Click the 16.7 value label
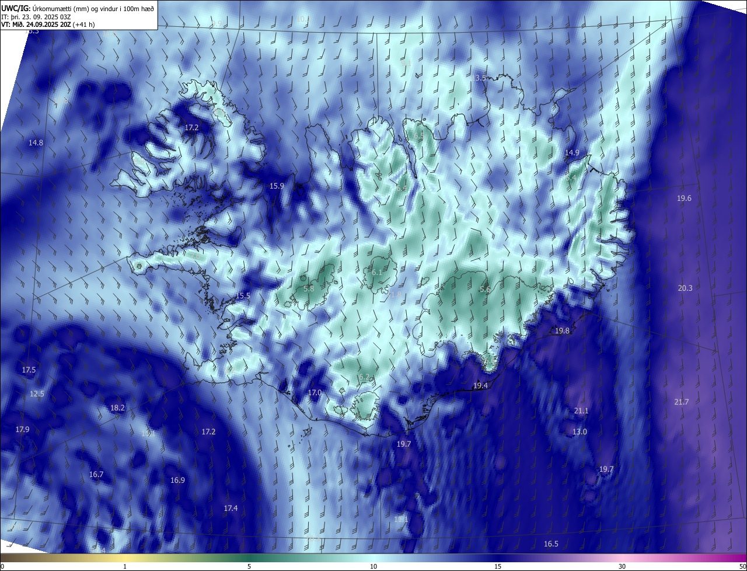 pos(96,475)
